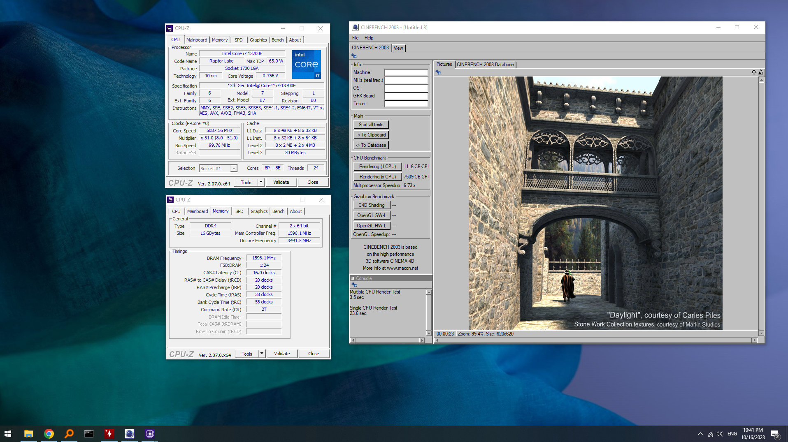This screenshot has width=788, height=442.
Task: Click the triangle zoom icon in Pictures panel
Action: pyautogui.click(x=761, y=72)
